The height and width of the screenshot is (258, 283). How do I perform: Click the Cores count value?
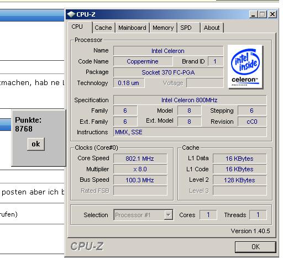tap(208, 215)
